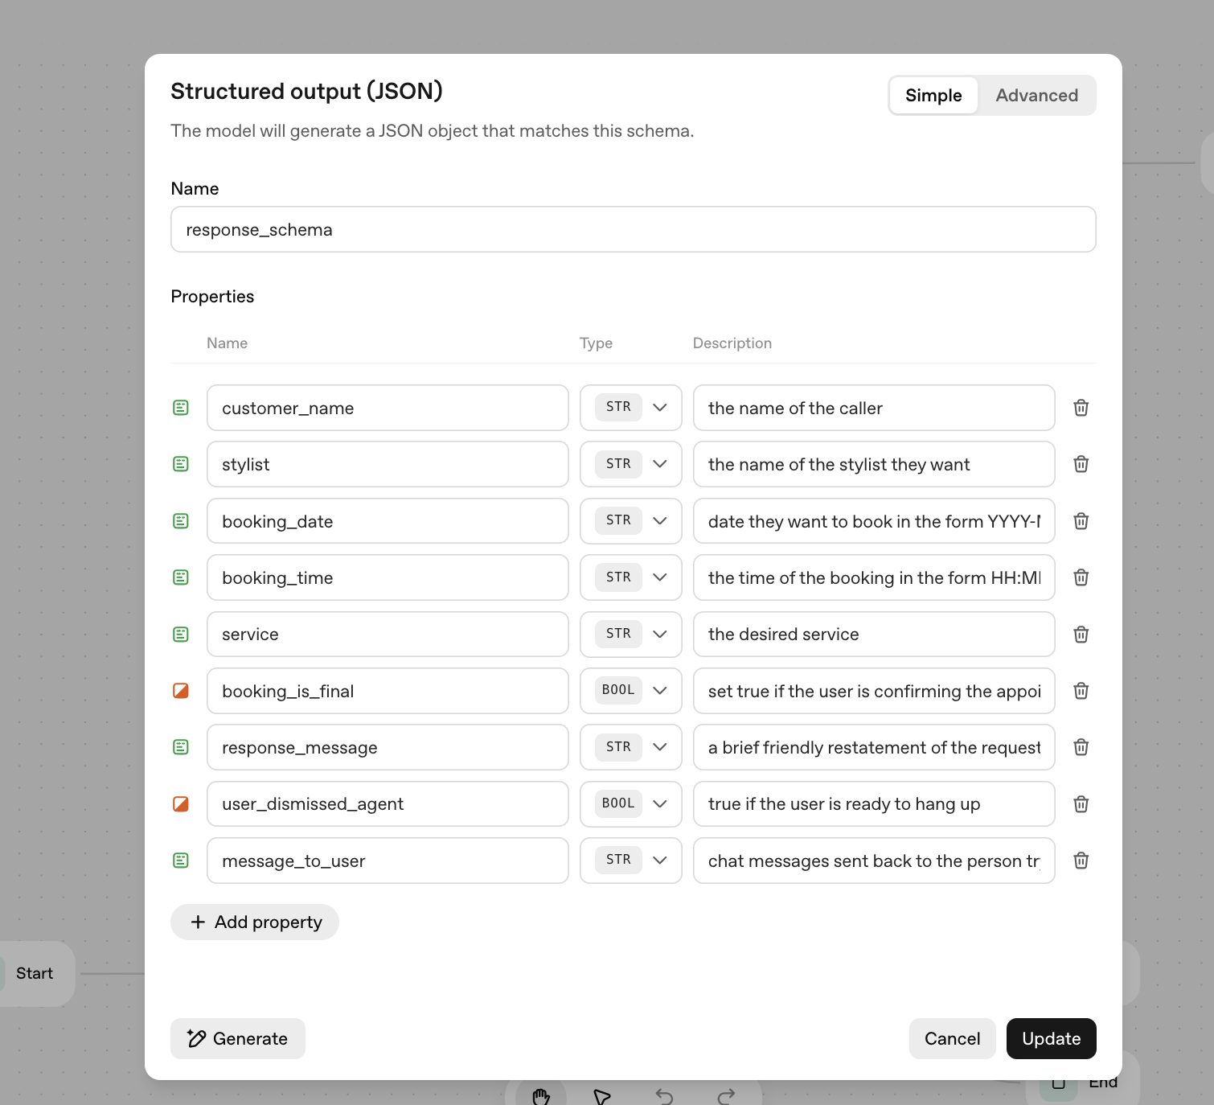This screenshot has width=1214, height=1105.
Task: Delete the booking_time property
Action: click(x=1081, y=577)
